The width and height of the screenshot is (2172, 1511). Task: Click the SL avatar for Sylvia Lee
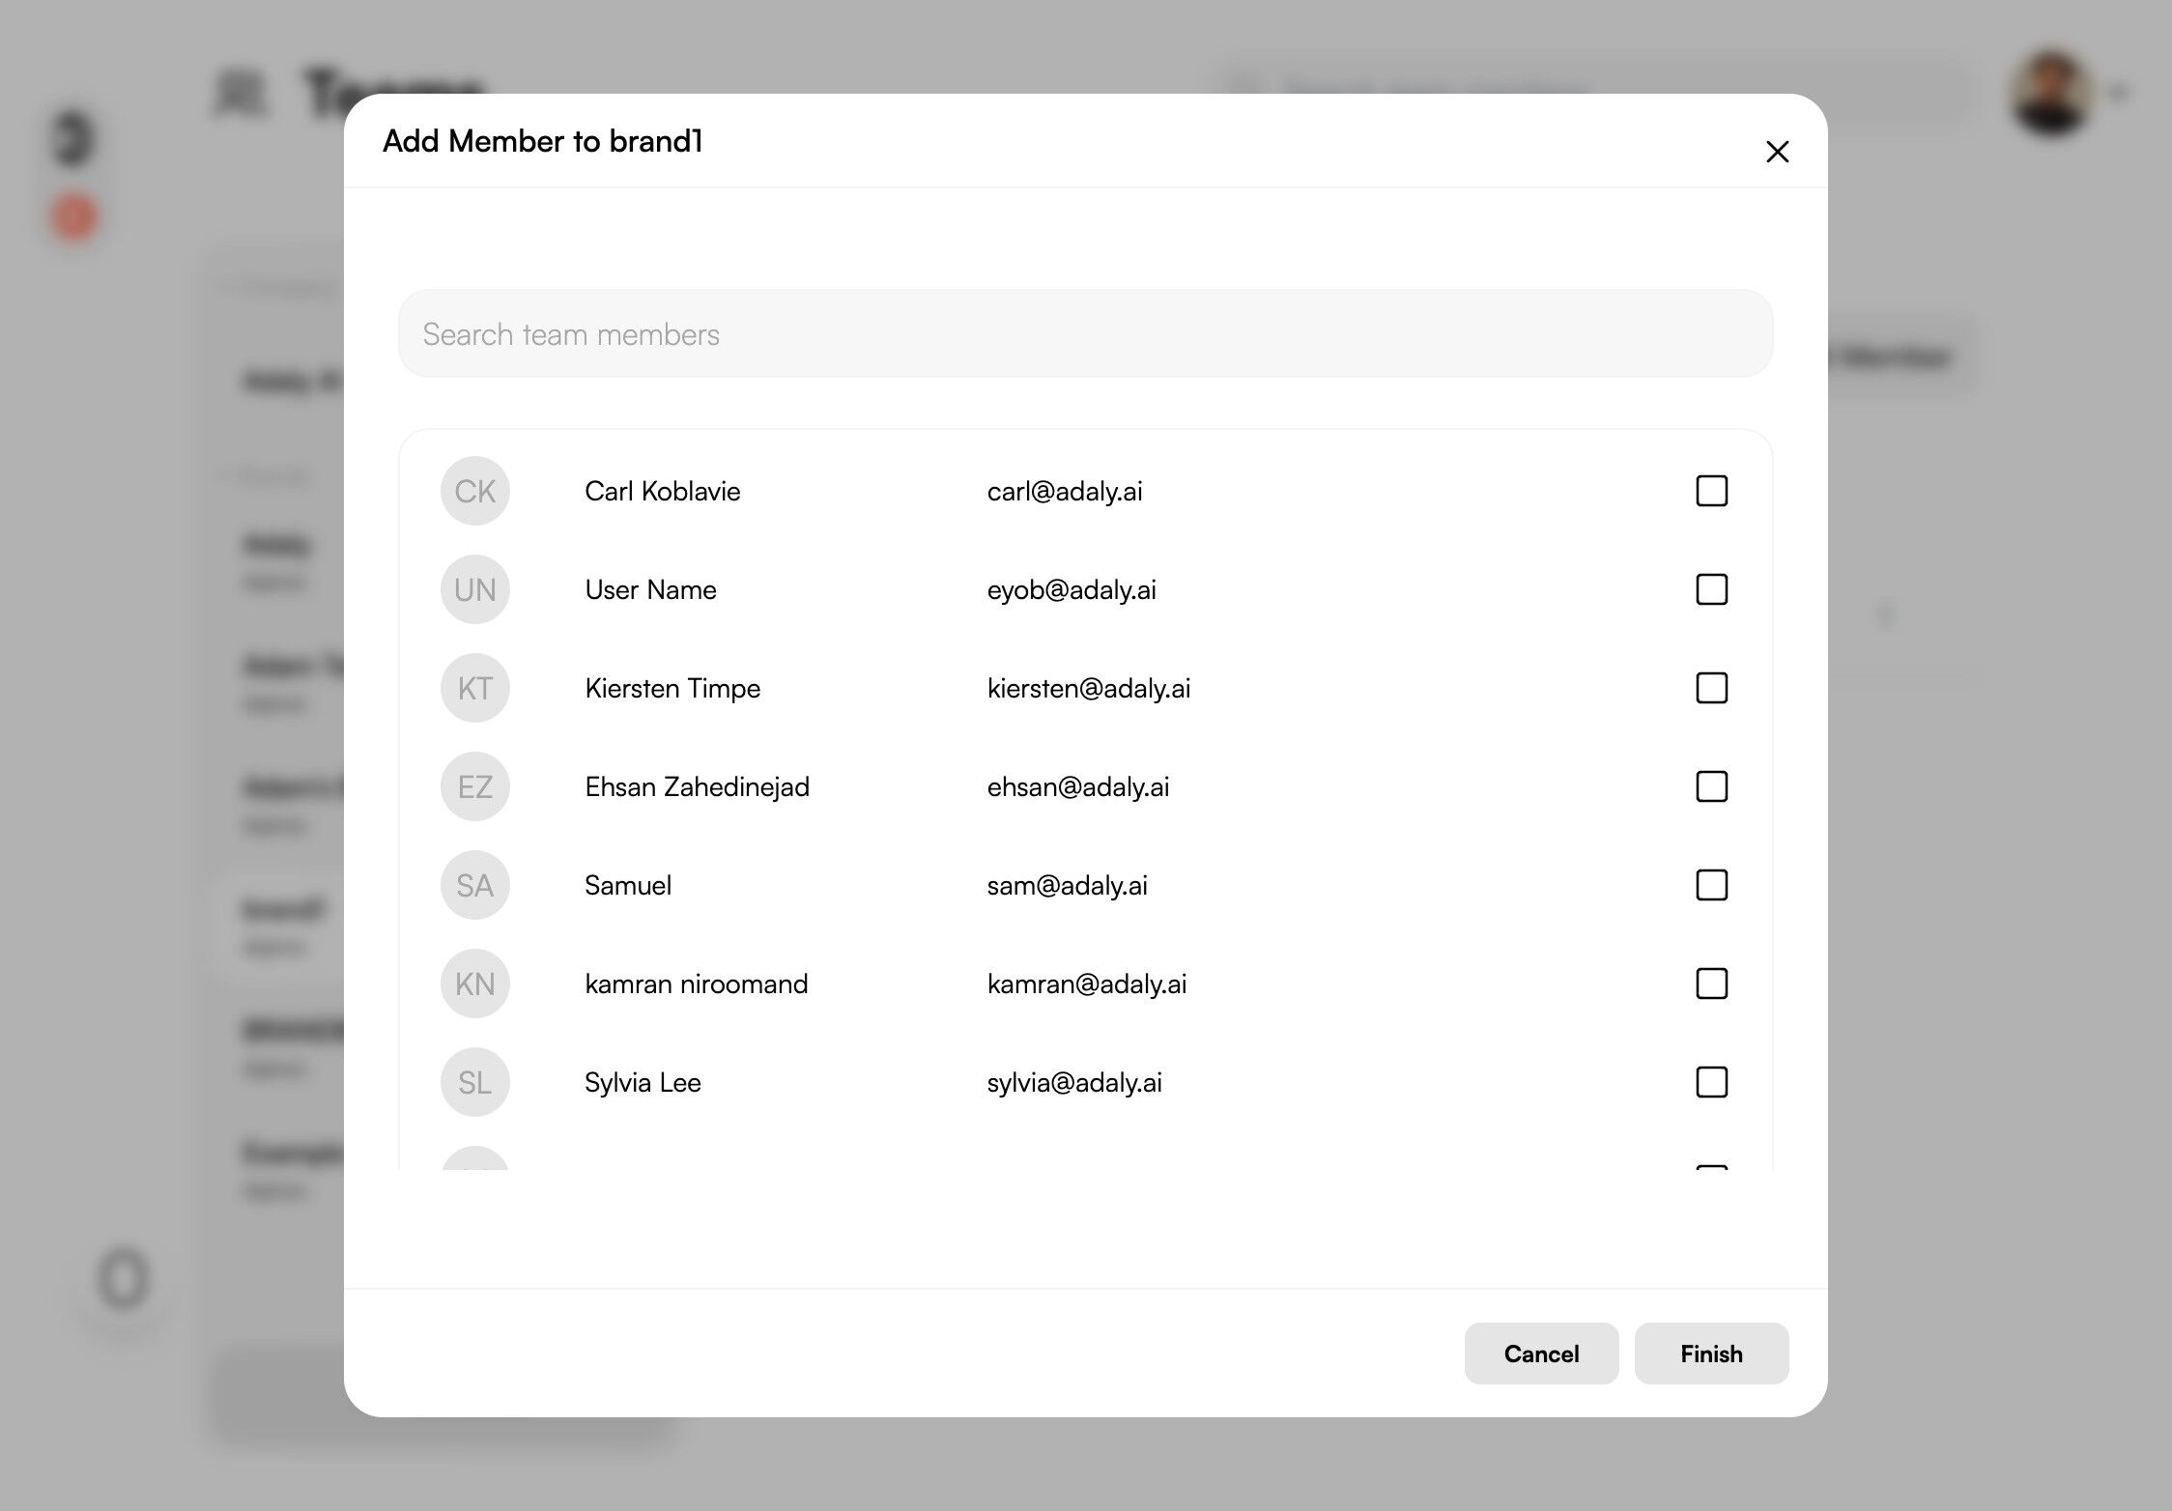[474, 1082]
